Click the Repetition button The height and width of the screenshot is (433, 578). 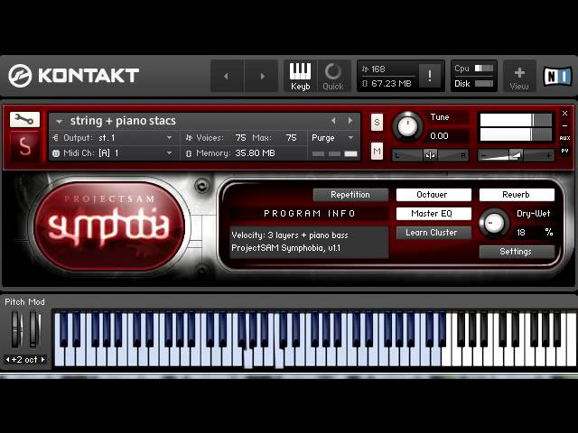(x=350, y=195)
